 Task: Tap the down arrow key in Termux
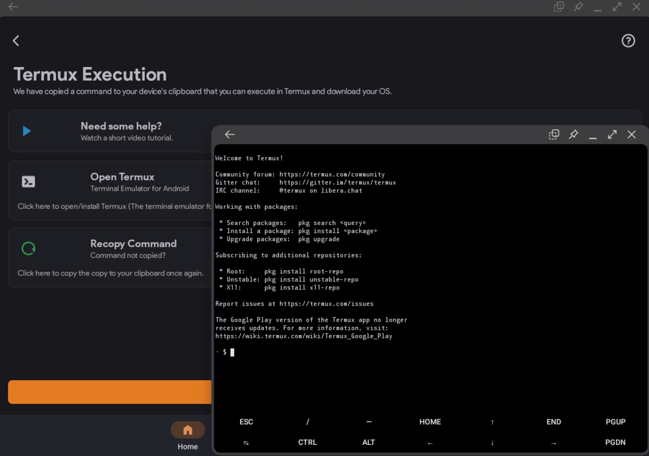[x=492, y=443]
